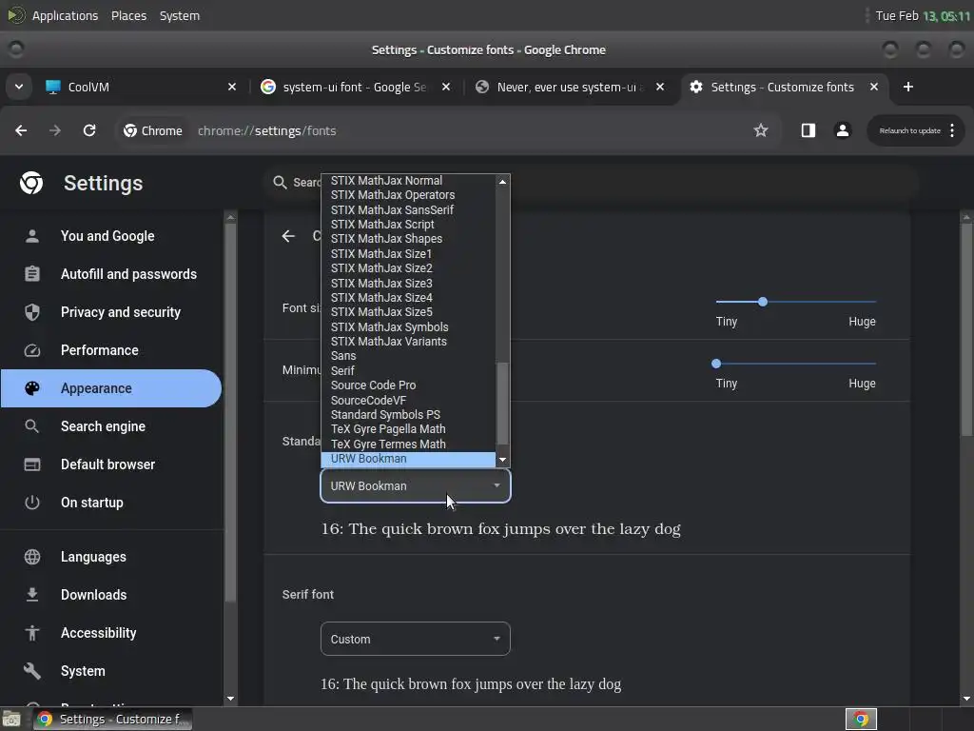This screenshot has height=731, width=974.
Task: Click the address bar URL chrome://settings/fonts
Action: 266,130
